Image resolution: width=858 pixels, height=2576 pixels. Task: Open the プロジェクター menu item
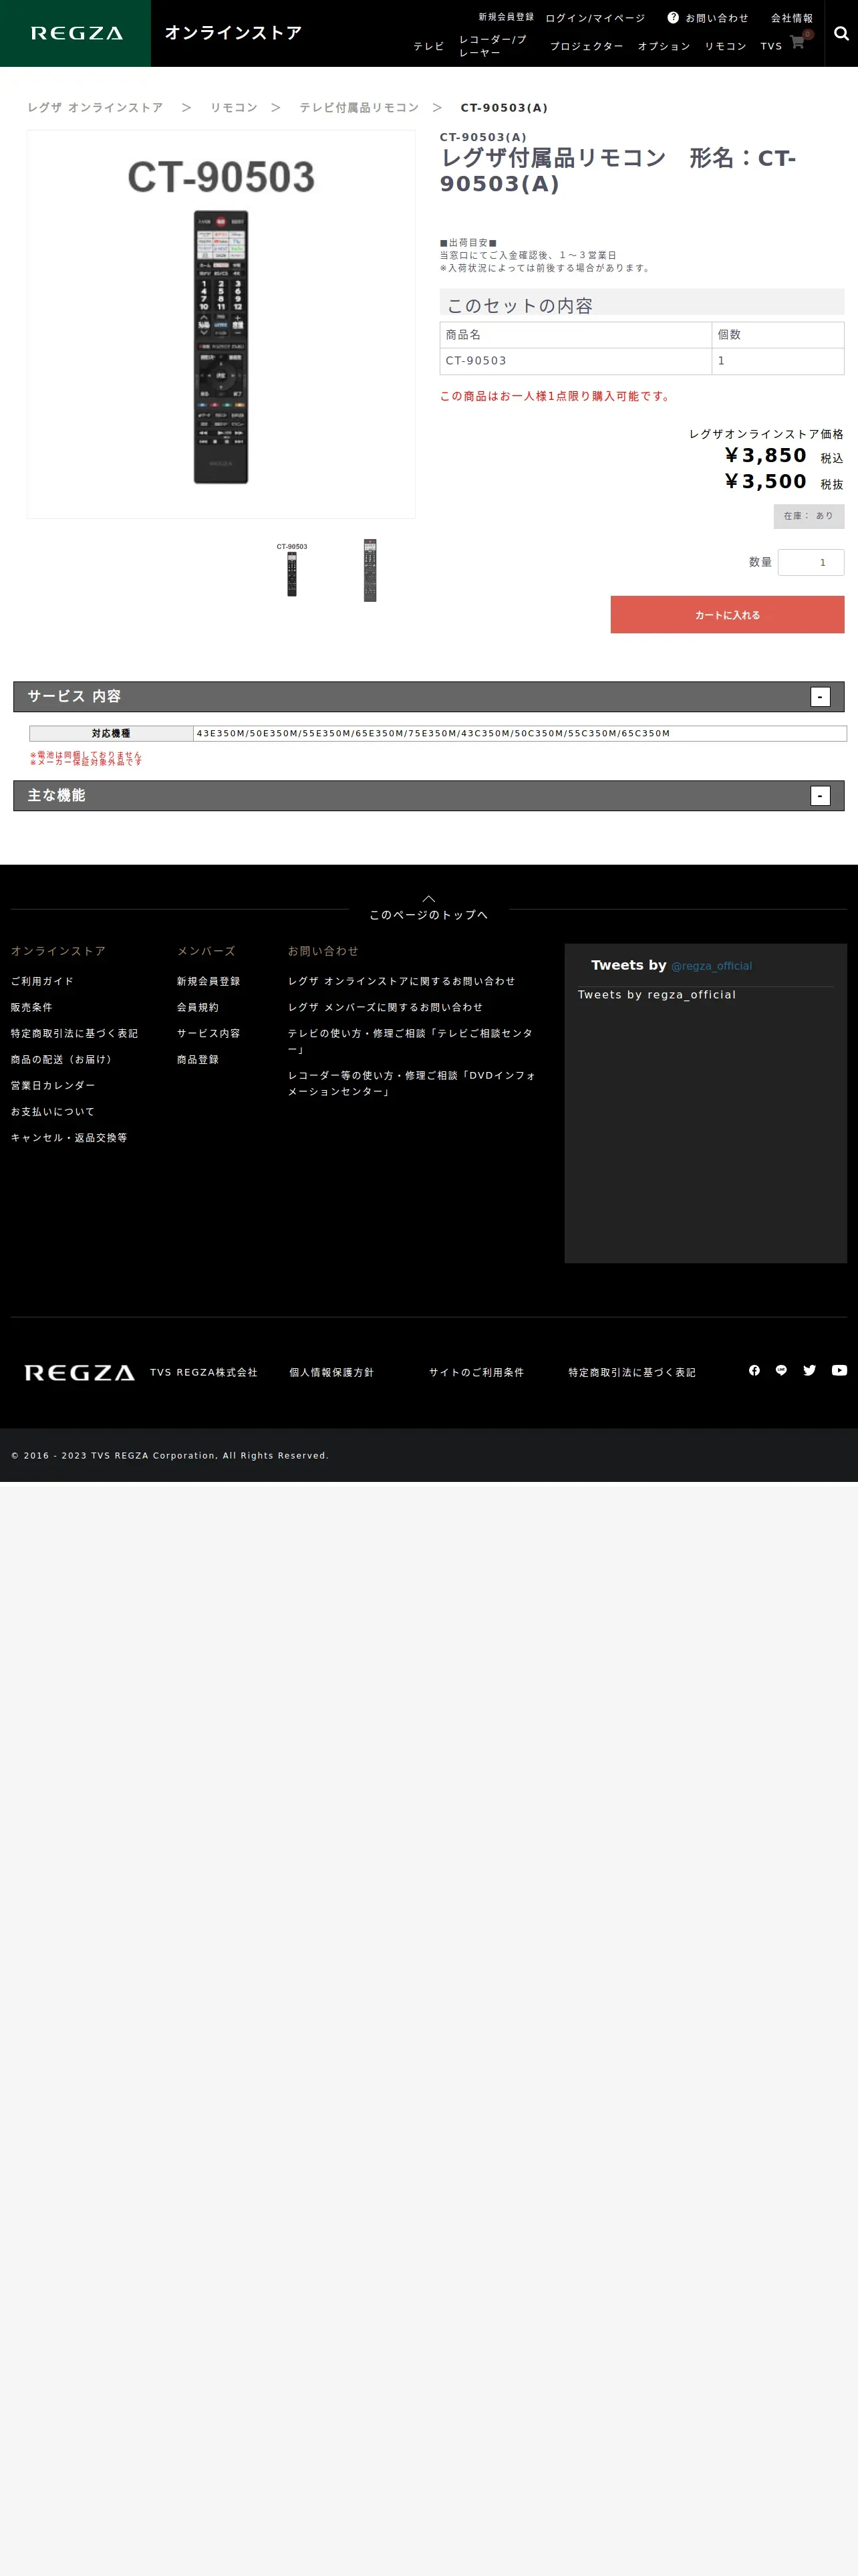586,46
